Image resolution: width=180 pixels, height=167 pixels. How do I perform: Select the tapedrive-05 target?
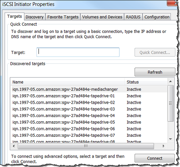89,122
